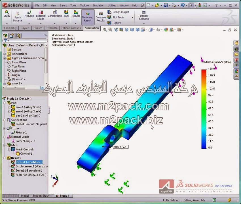Open the Edit Appearance color wheel icon
The width and height of the screenshot is (241, 204).
[x=166, y=30]
